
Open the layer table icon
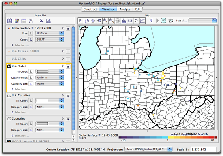pyautogui.click(x=24, y=21)
